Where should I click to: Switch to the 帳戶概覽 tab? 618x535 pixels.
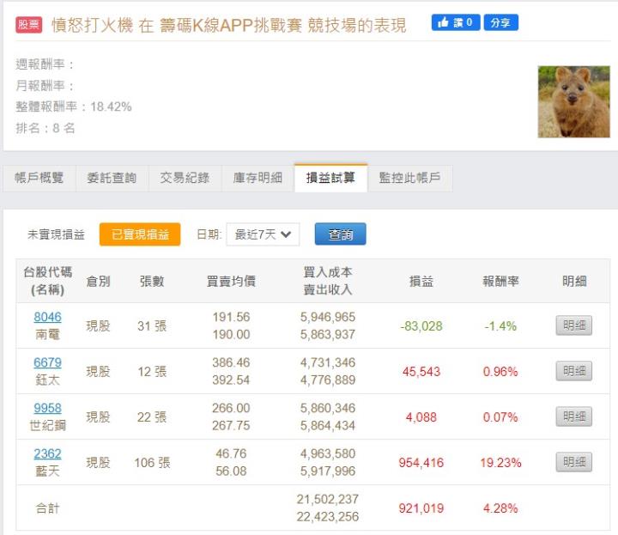(39, 178)
